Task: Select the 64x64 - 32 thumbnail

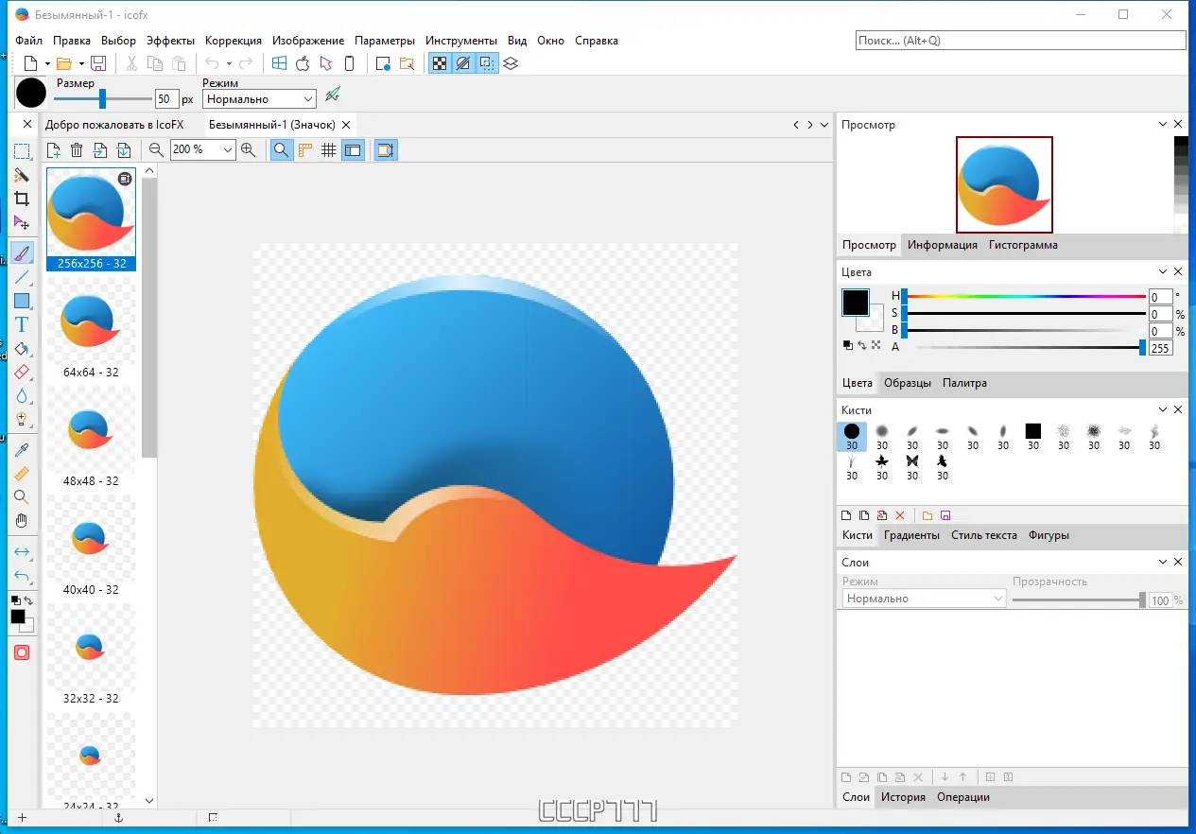Action: (91, 329)
